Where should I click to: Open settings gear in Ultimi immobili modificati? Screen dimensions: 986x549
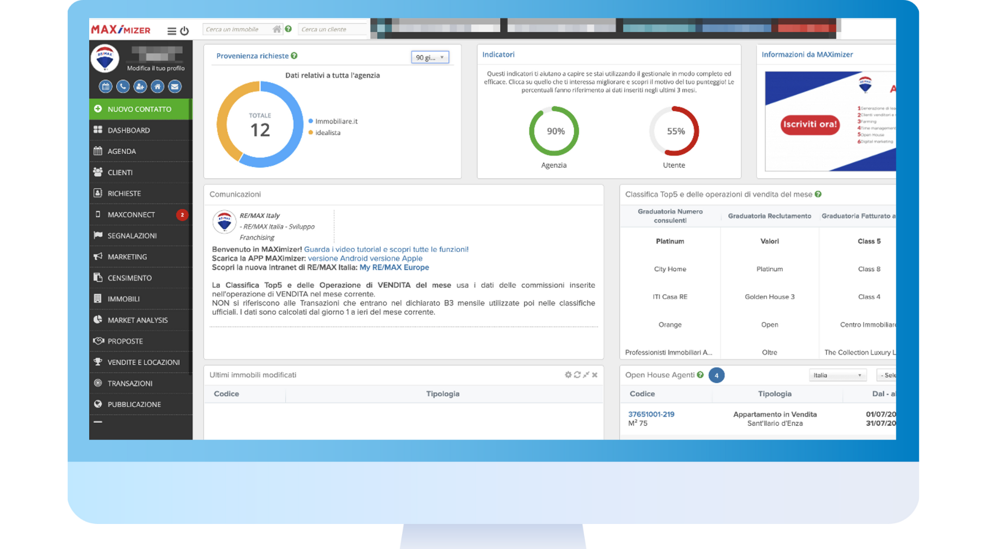568,374
